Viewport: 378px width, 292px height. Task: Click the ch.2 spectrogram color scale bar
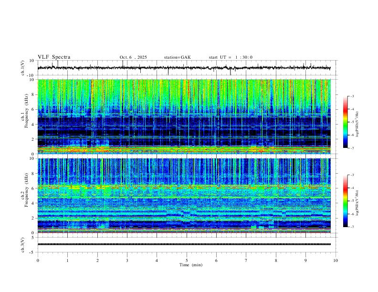coord(346,201)
